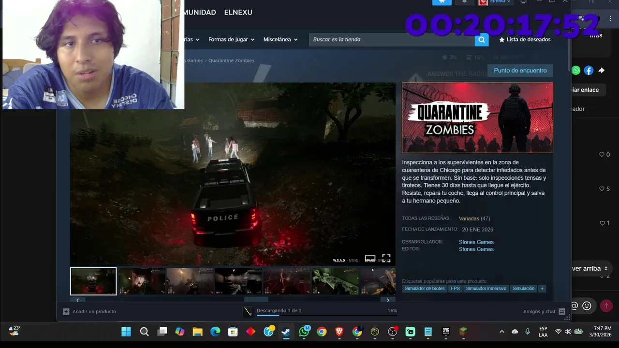Expand the Formas de jugar dropdown
Viewport: 619px width, 348px height.
(231, 40)
